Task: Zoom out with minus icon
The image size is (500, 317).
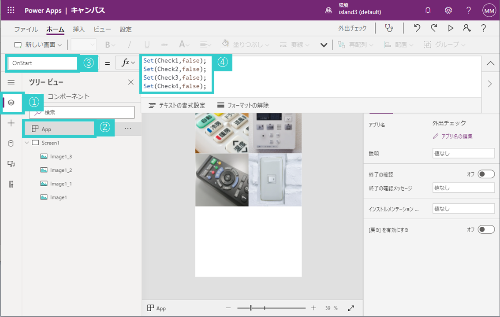Action: tap(228, 308)
